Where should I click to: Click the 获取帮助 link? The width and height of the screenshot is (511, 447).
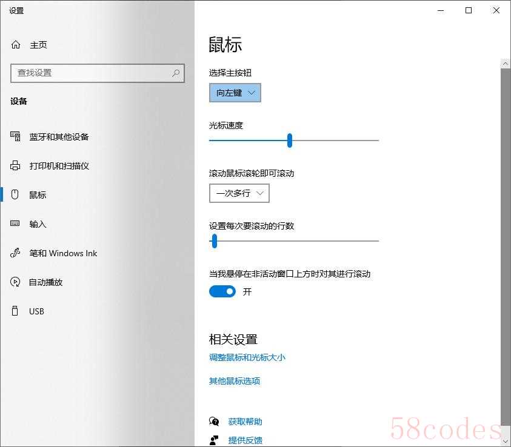click(245, 422)
